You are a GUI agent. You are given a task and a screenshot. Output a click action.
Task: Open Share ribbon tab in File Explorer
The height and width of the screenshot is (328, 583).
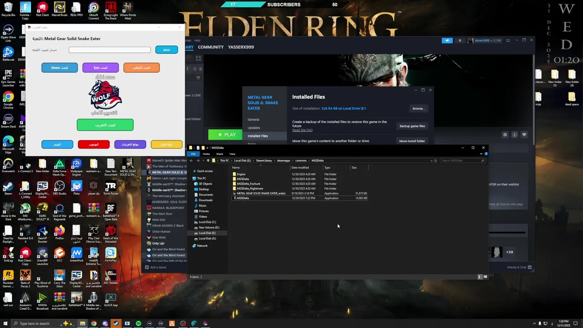[x=220, y=154]
